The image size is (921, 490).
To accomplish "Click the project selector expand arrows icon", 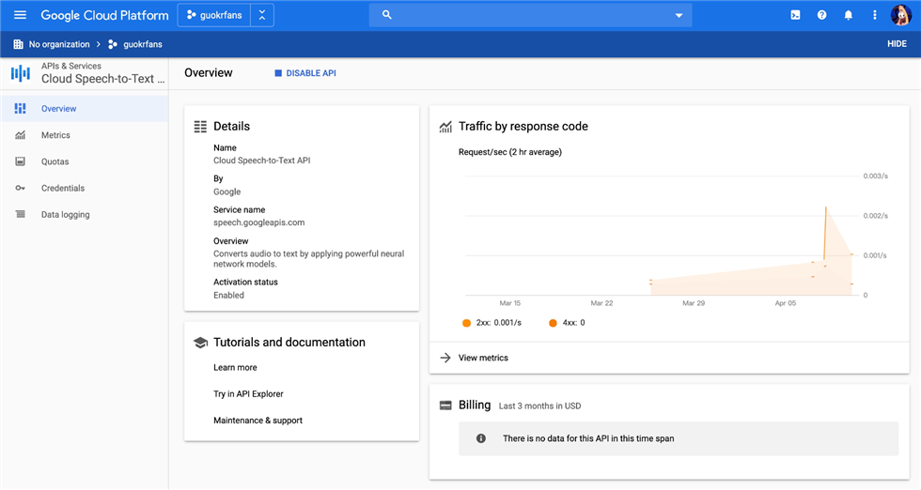I will [x=262, y=15].
